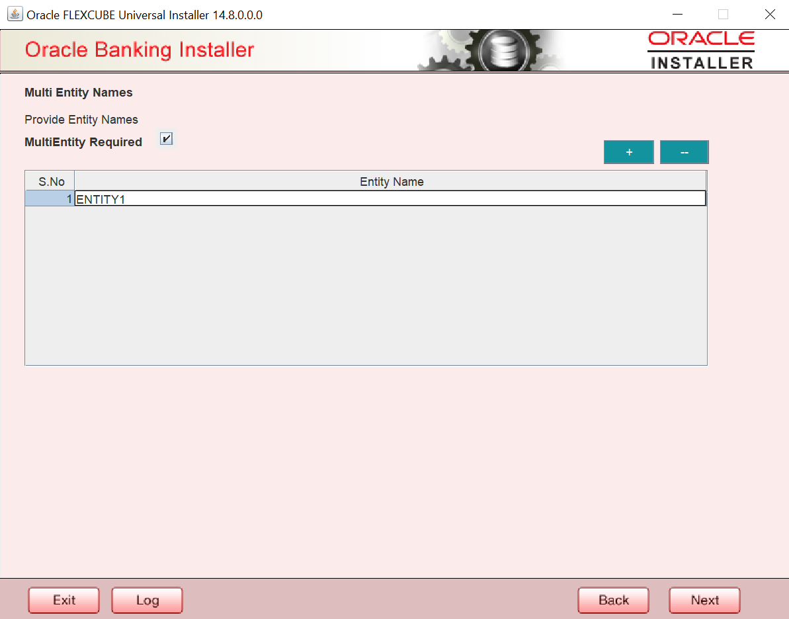Select the S.No cell of row 1
The image size is (789, 619).
tap(50, 199)
